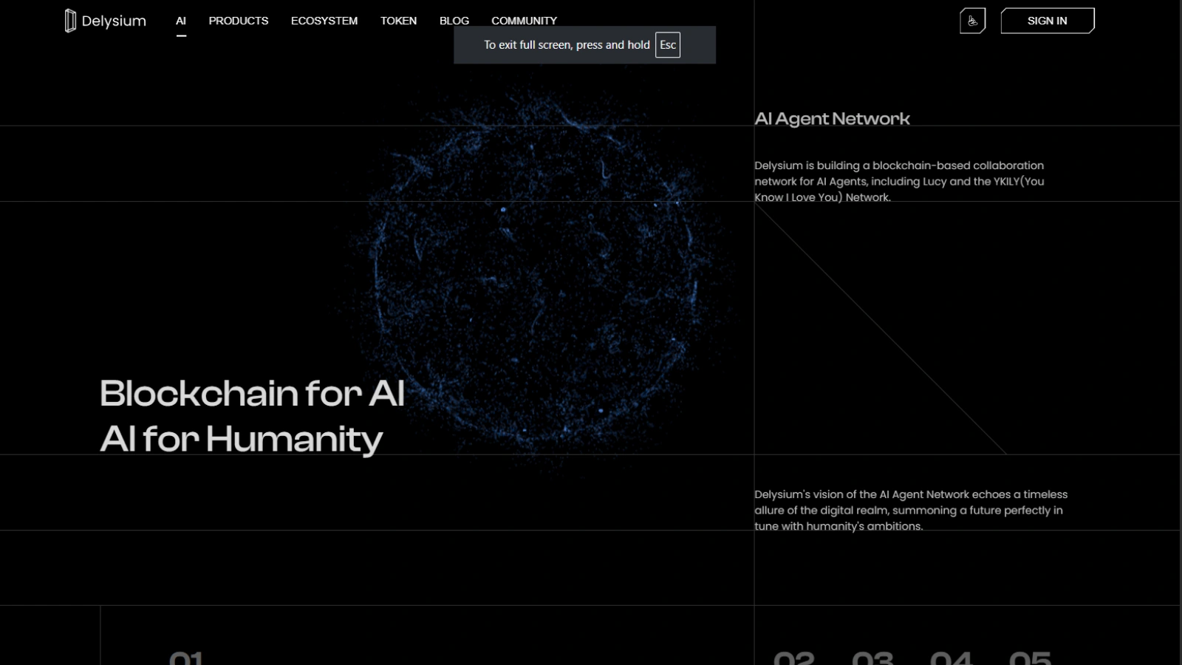This screenshot has height=665, width=1182.
Task: Click the 'Delysium is building a blockchain-based' paragraph
Action: click(x=899, y=181)
